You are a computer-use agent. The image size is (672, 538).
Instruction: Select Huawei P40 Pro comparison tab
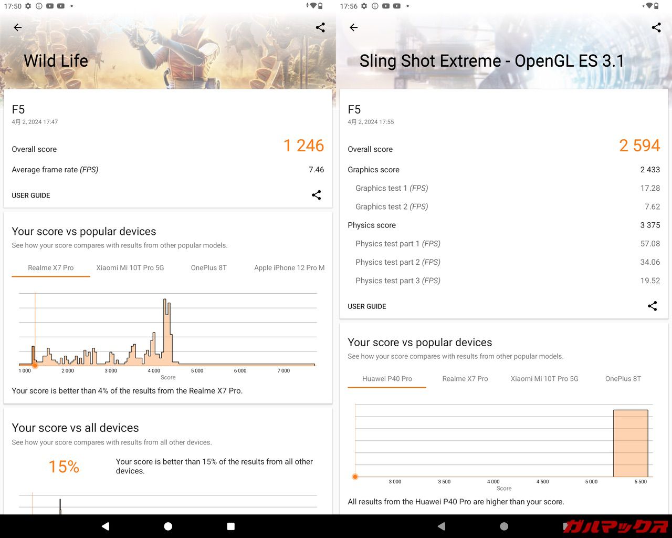[x=387, y=379]
